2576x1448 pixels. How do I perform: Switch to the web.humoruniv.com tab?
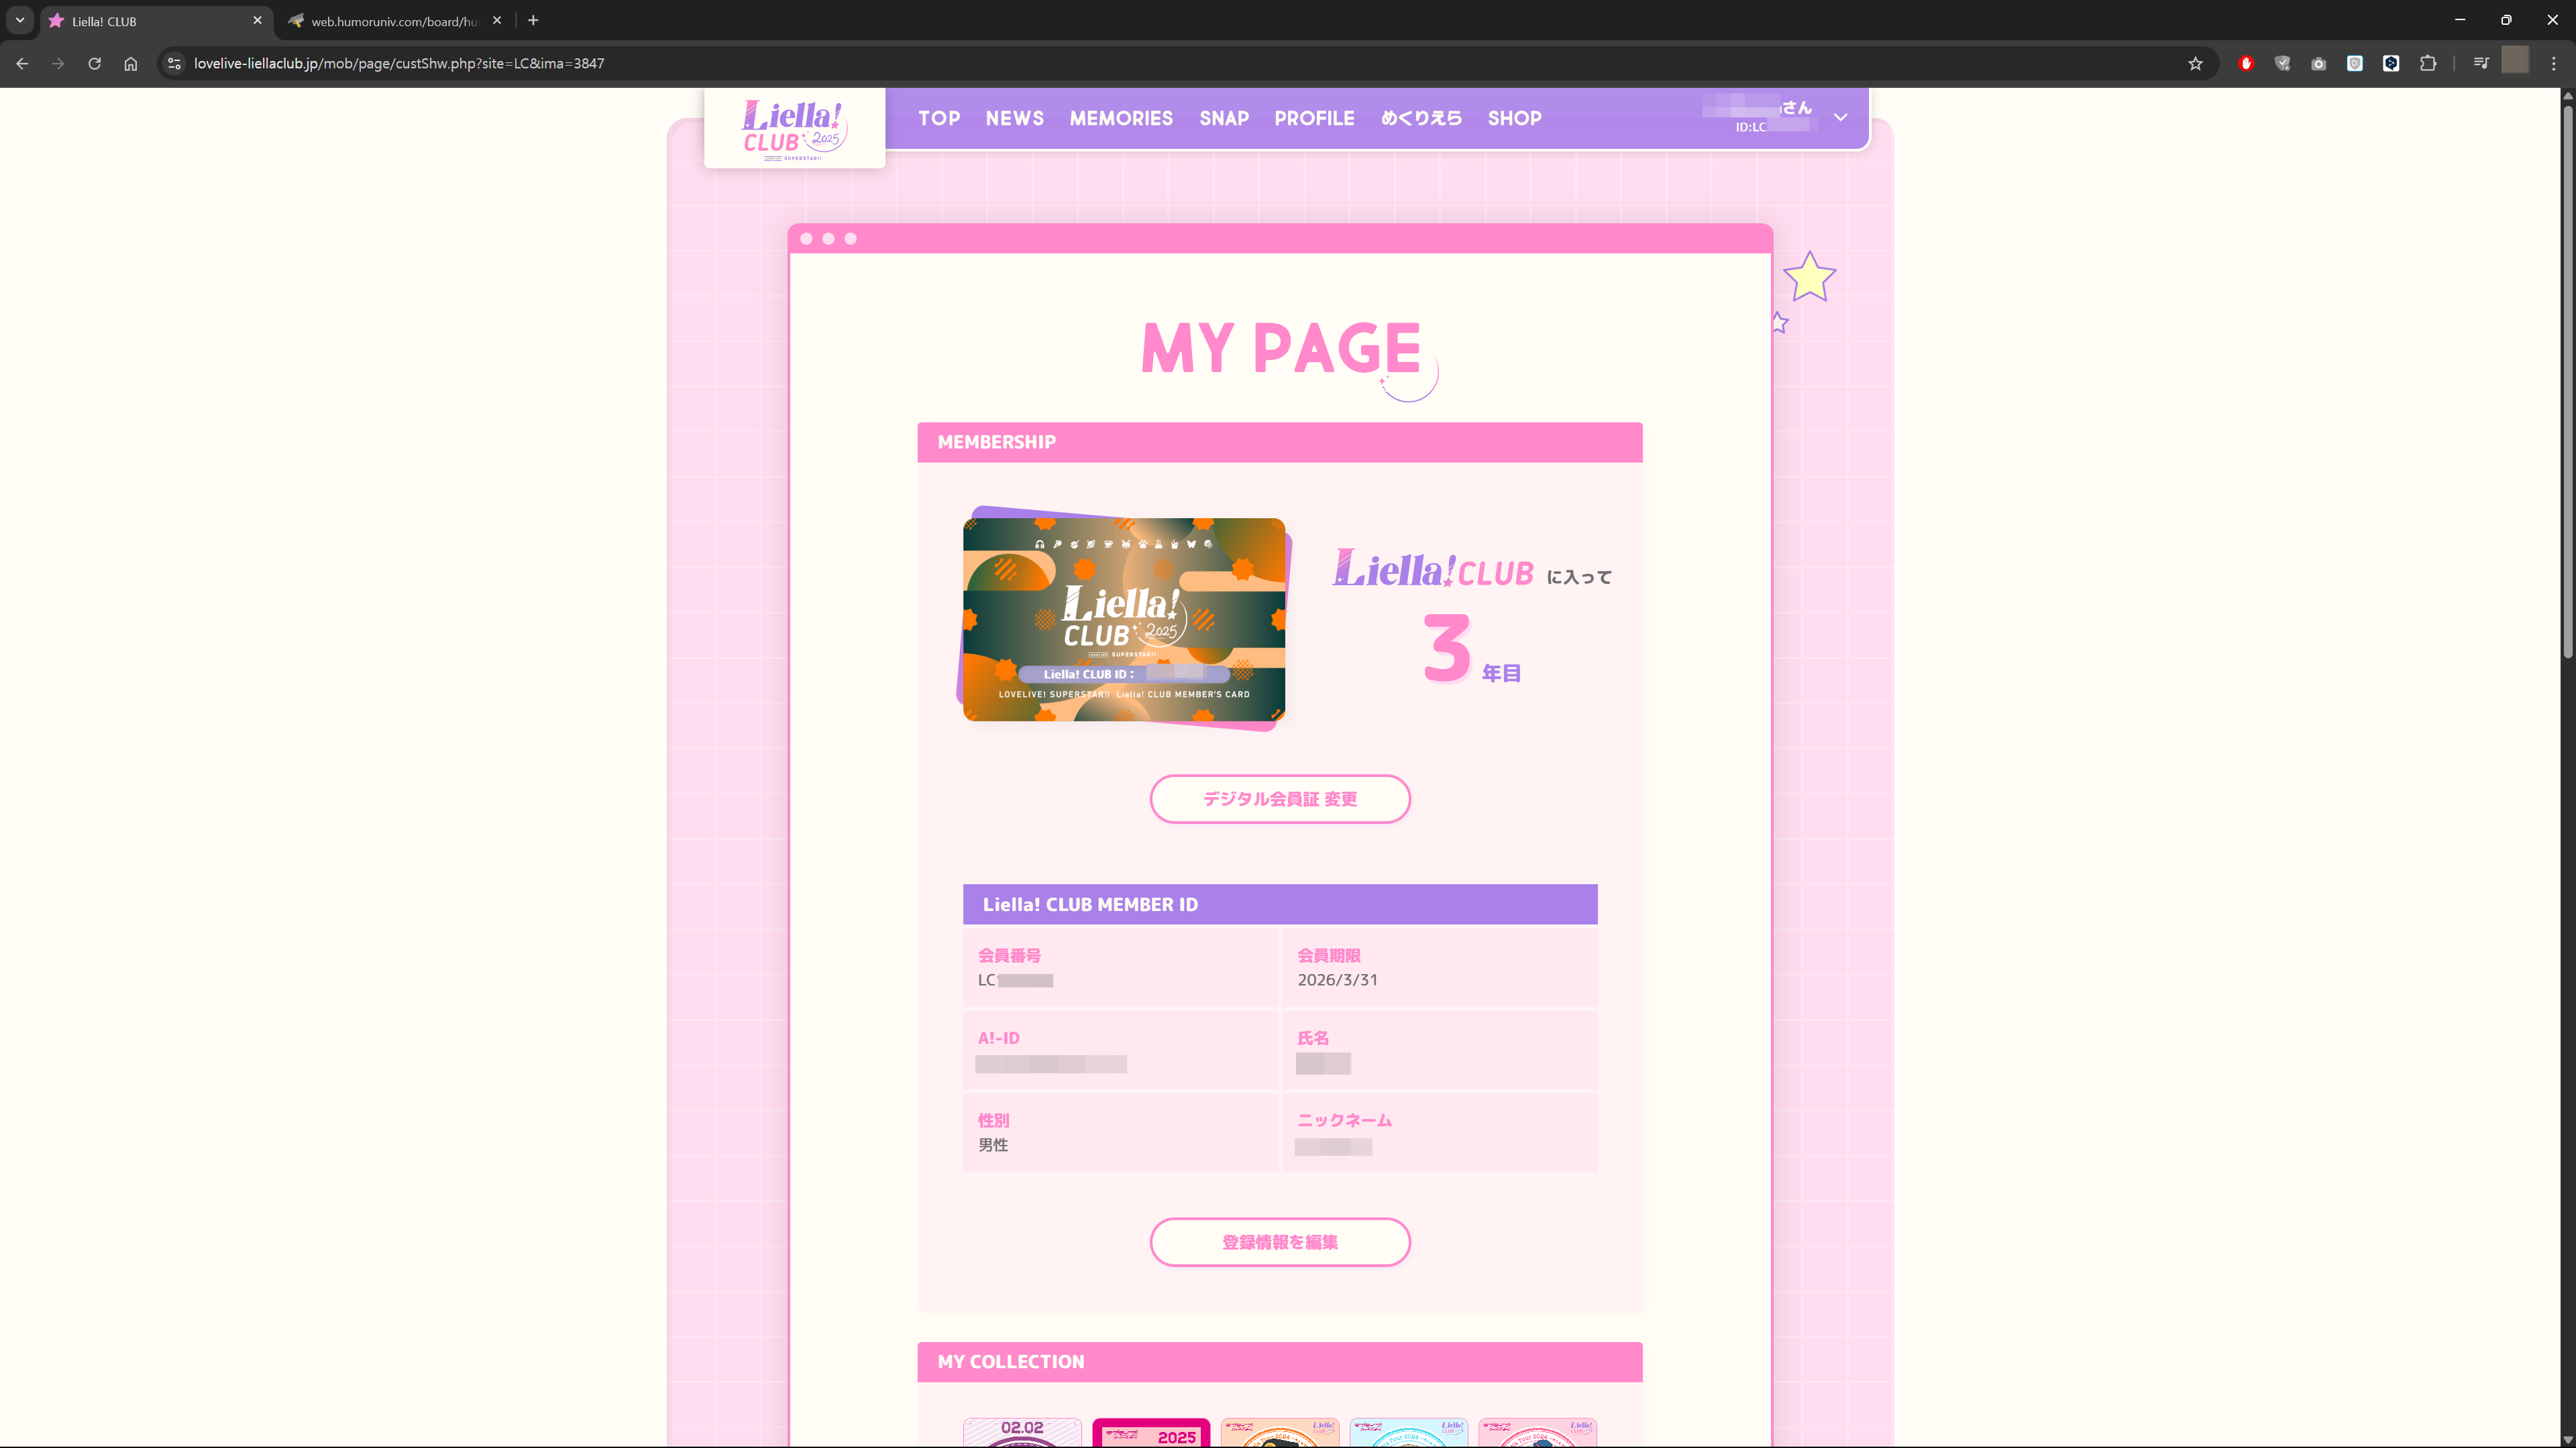pyautogui.click(x=395, y=21)
